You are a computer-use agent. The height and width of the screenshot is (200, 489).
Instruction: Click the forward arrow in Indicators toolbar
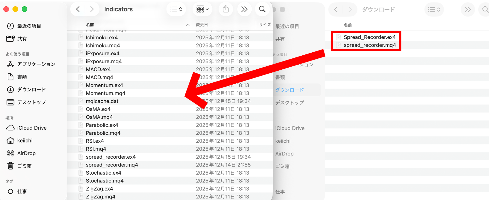tap(92, 9)
